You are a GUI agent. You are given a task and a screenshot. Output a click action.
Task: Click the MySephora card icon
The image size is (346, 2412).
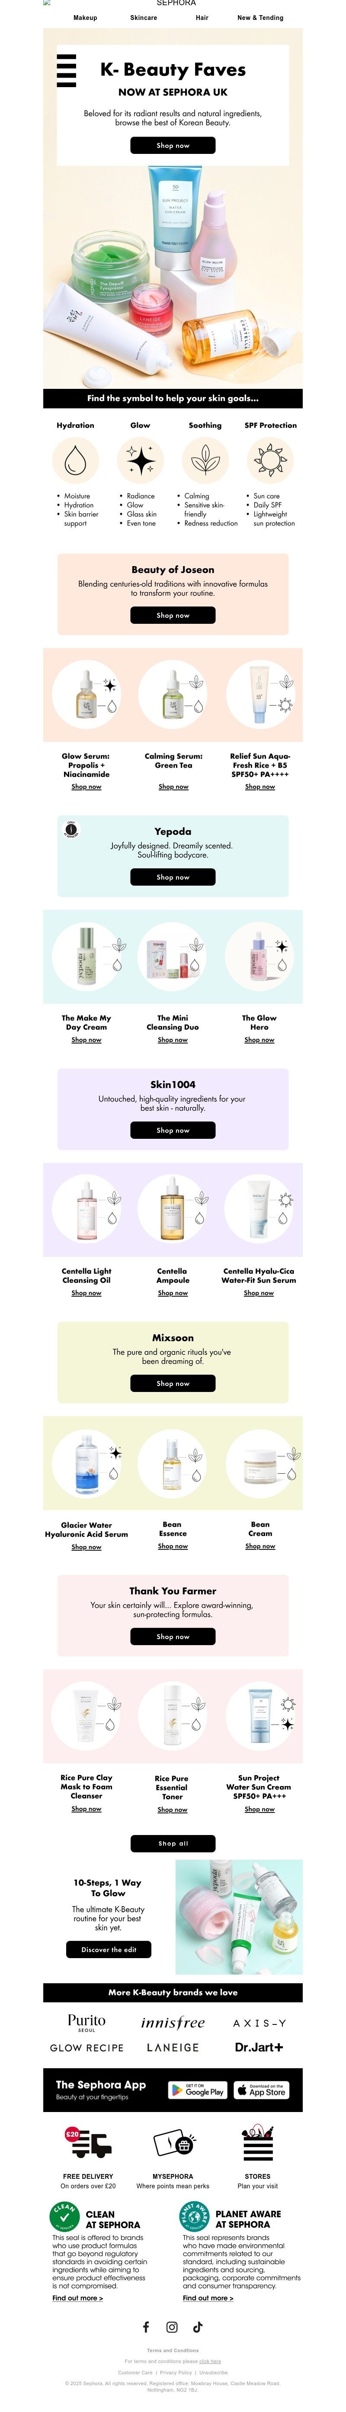click(x=173, y=2142)
